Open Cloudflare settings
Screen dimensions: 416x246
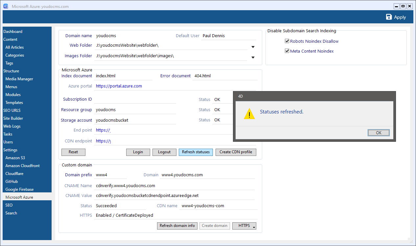point(14,174)
